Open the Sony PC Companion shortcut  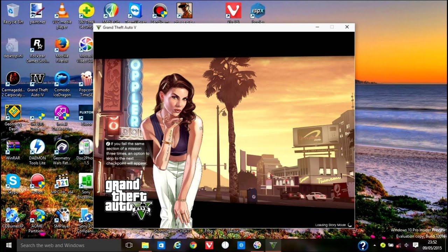86,220
